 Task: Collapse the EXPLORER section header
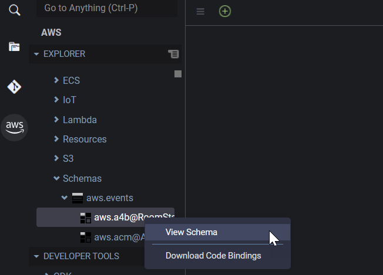(64, 54)
